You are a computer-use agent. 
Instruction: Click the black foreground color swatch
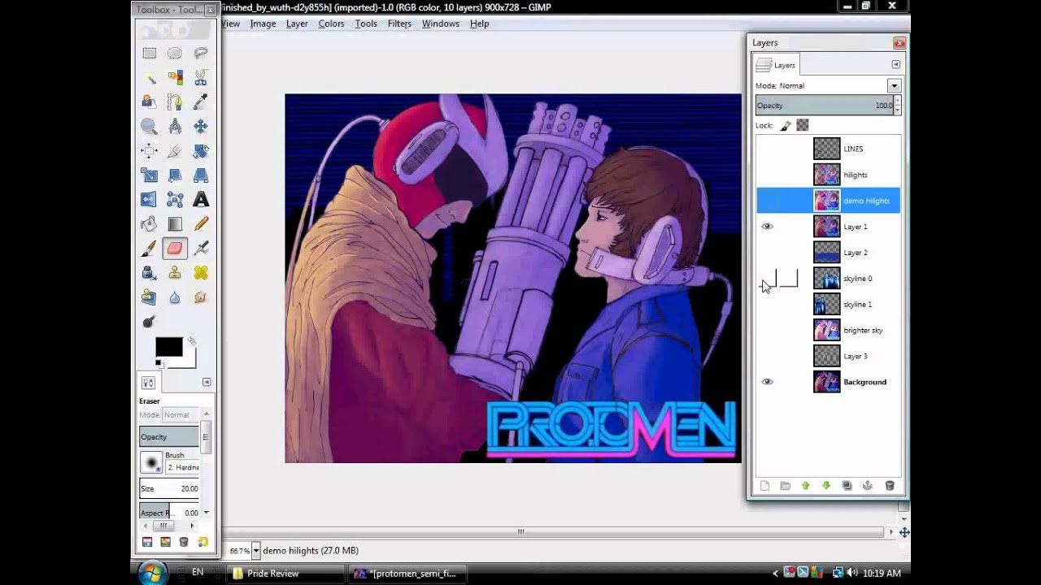tap(168, 347)
